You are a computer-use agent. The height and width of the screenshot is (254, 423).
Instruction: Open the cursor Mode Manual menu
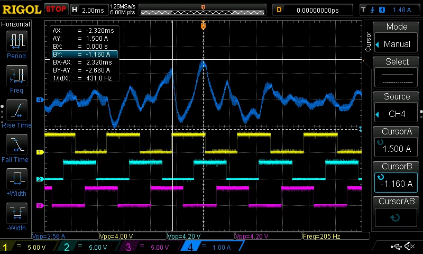coord(396,44)
